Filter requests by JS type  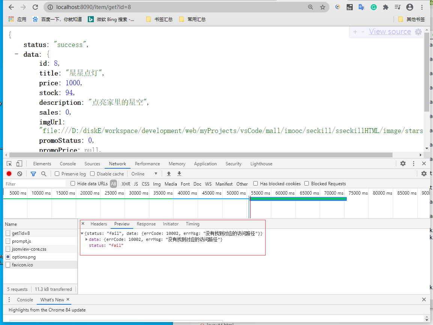click(136, 184)
